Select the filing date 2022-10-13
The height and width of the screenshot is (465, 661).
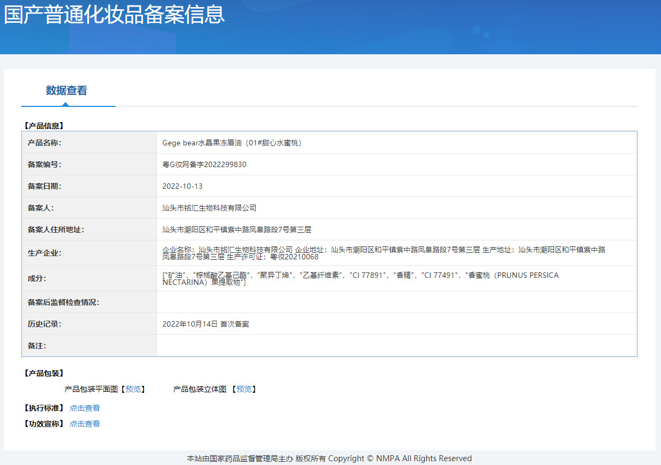click(x=182, y=186)
